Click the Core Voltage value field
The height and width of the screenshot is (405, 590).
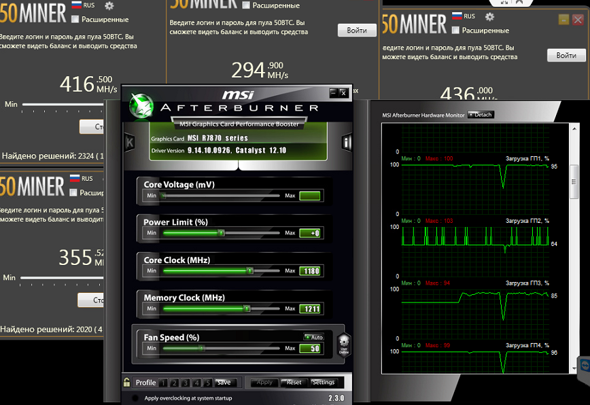[x=310, y=196]
